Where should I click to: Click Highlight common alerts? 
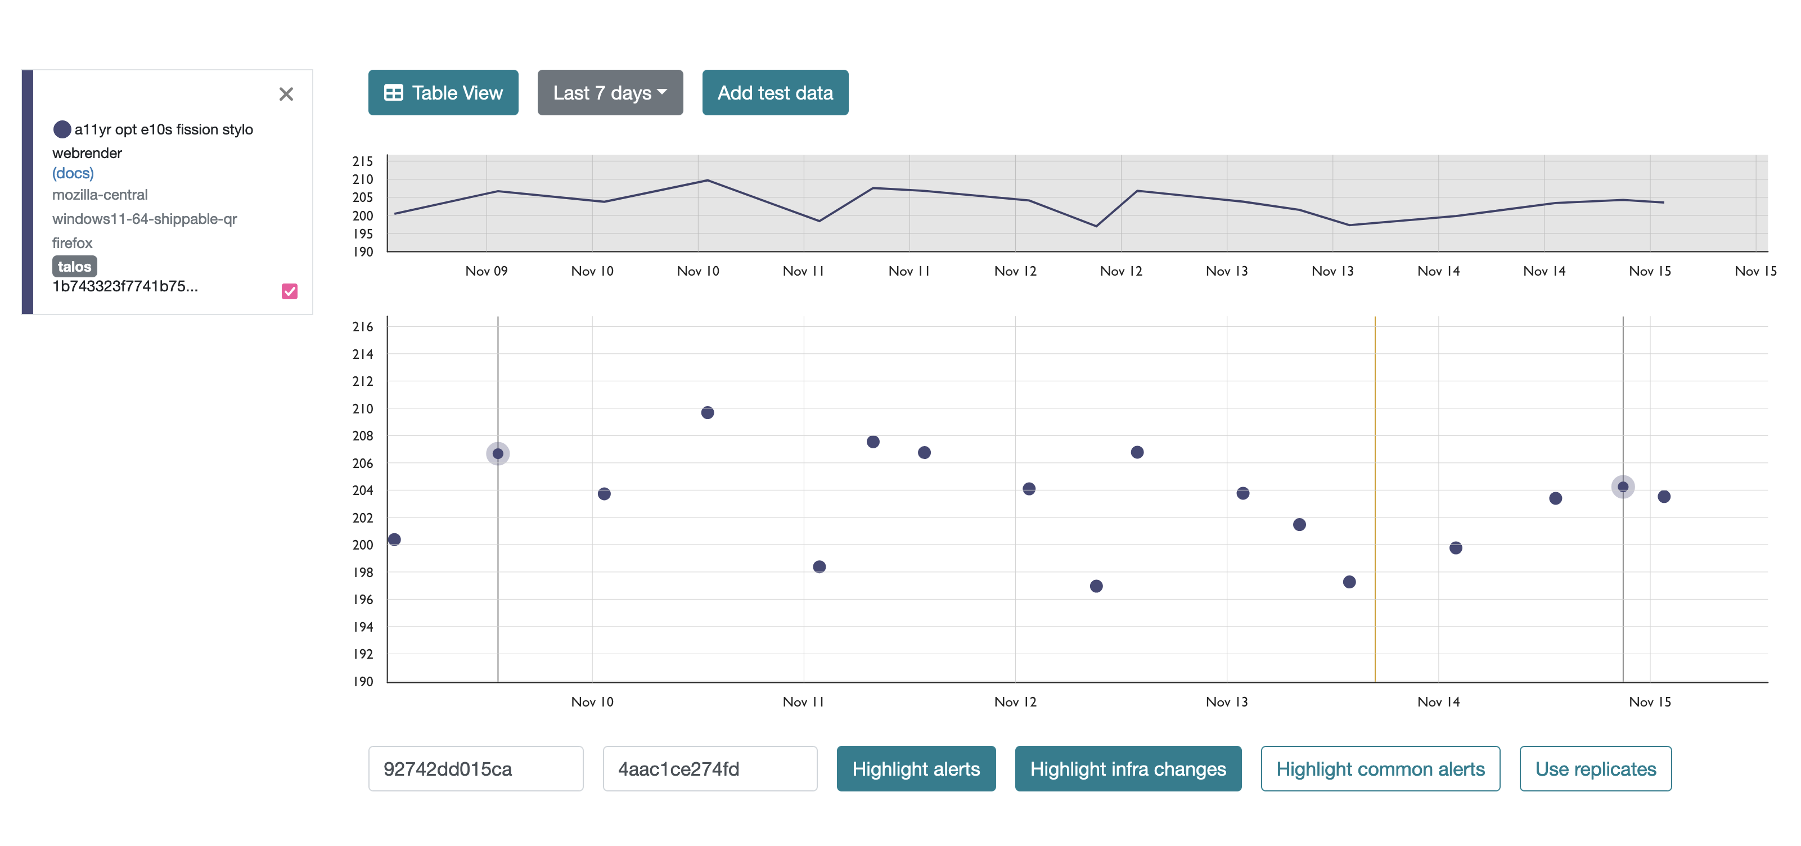coord(1380,768)
